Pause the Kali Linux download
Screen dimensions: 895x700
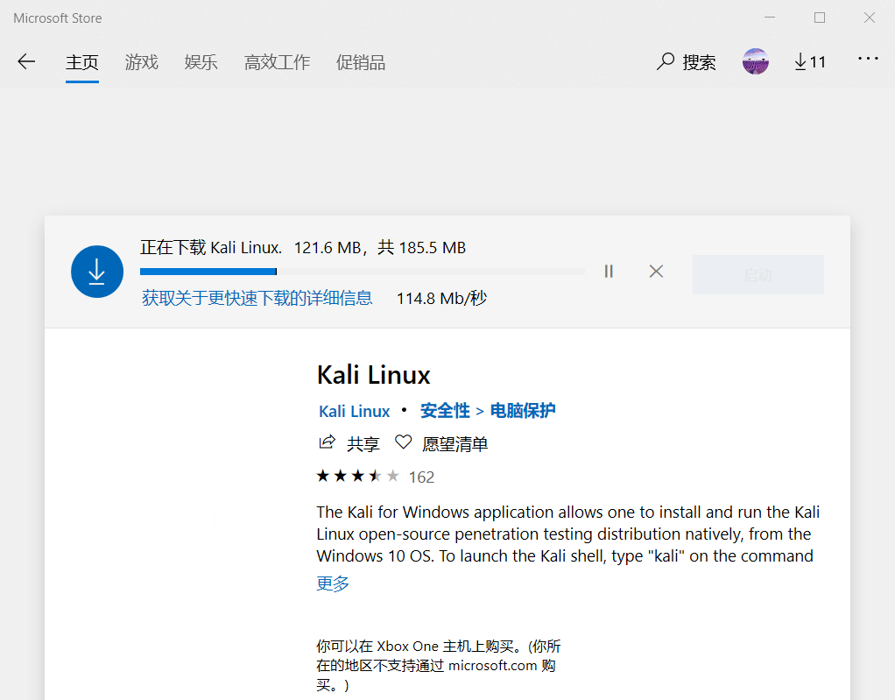[609, 272]
